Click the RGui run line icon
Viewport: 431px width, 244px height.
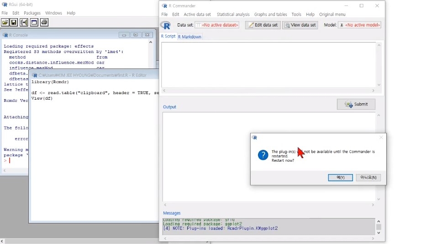point(24,22)
